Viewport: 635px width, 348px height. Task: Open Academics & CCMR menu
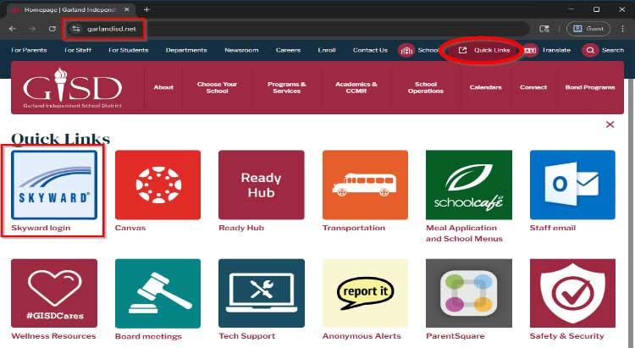356,87
